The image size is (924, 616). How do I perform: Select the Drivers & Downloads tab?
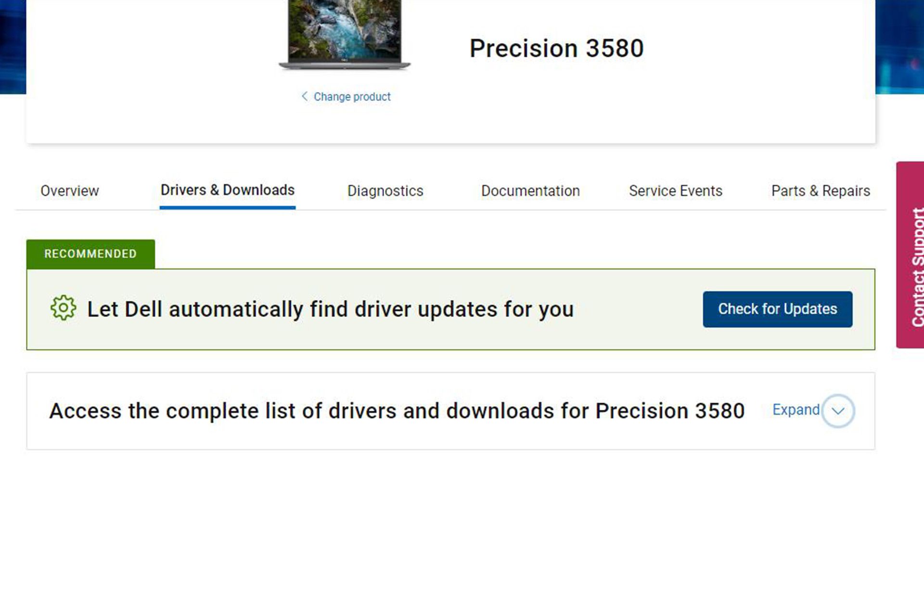click(x=228, y=191)
